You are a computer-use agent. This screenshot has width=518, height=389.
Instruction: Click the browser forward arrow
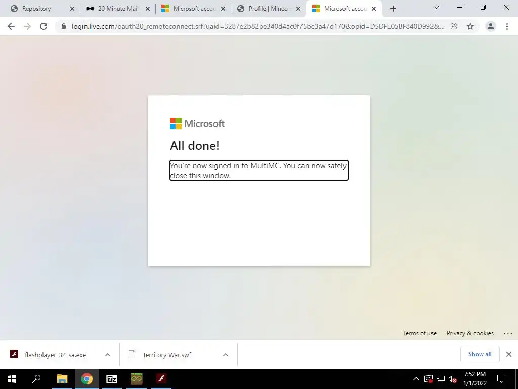[27, 26]
